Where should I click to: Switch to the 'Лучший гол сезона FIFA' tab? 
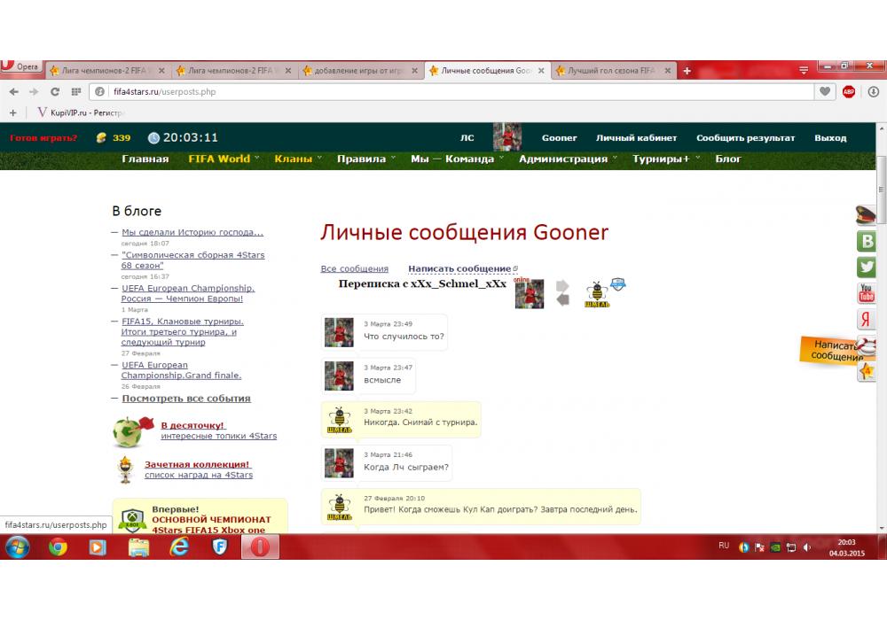click(x=610, y=71)
